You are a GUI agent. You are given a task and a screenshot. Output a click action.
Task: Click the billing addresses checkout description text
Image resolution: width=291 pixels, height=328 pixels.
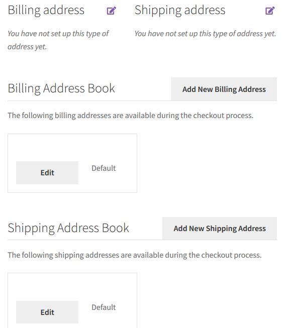click(131, 116)
